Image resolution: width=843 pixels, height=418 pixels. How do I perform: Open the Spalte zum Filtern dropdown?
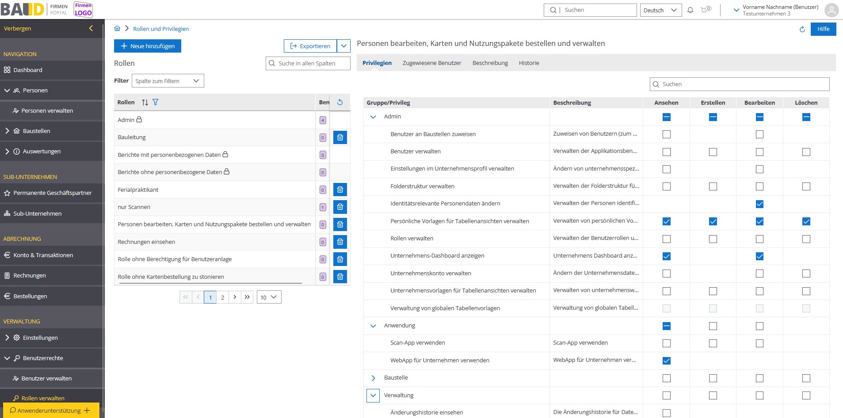[168, 81]
